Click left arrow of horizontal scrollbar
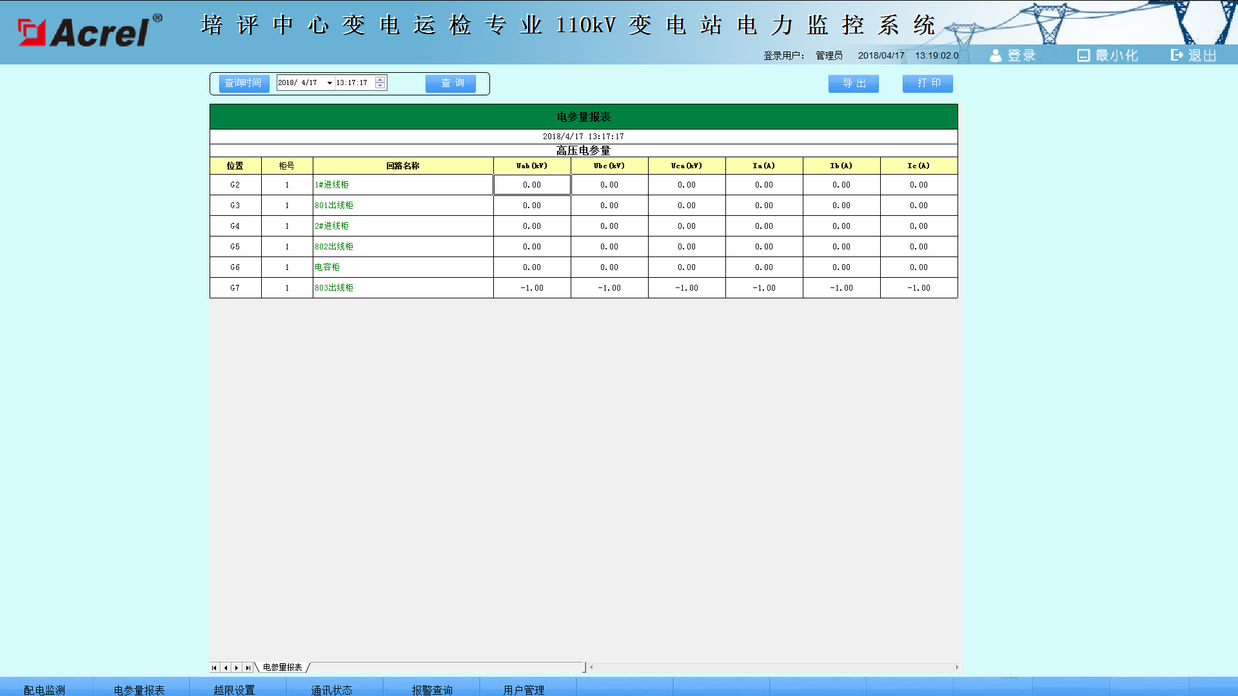This screenshot has width=1238, height=696. click(x=591, y=668)
